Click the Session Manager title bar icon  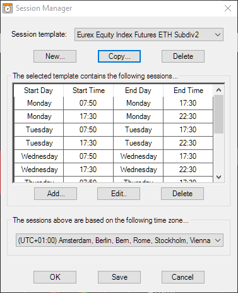pyautogui.click(x=8, y=8)
